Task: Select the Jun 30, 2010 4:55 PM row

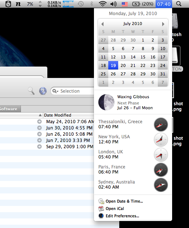Action: pos(47,128)
